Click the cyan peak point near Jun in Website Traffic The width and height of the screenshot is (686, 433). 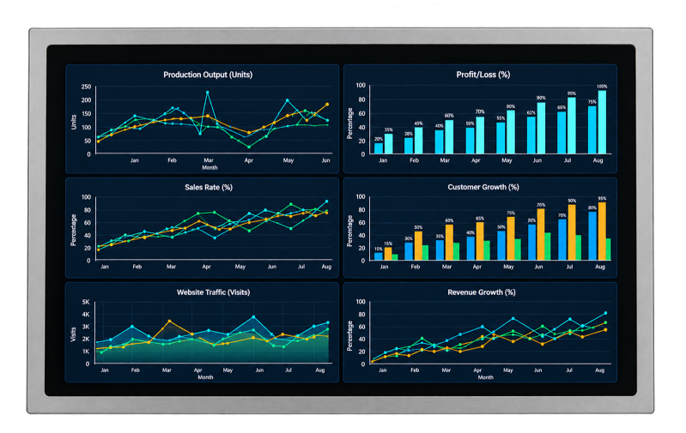253,316
